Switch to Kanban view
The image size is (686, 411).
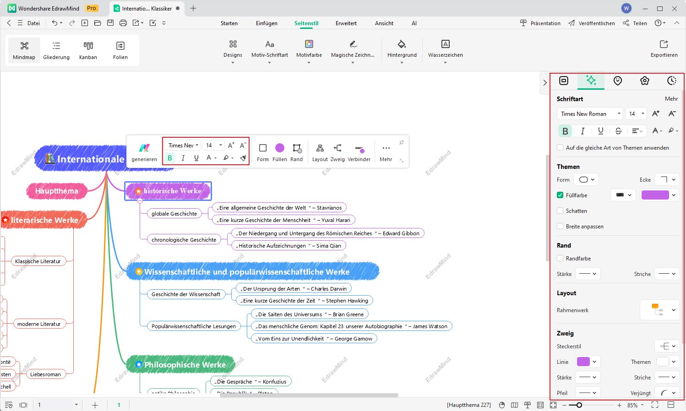click(x=88, y=49)
